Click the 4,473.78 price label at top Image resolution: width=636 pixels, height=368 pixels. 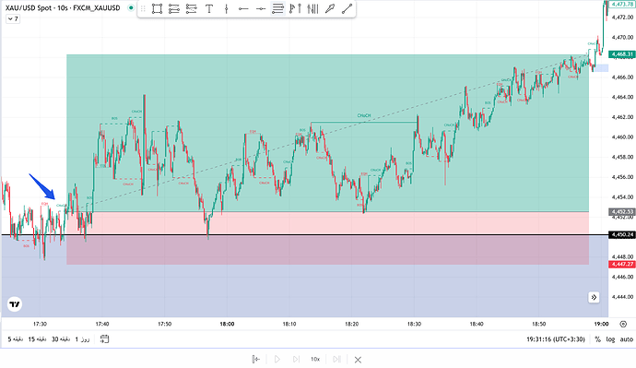tap(622, 4)
